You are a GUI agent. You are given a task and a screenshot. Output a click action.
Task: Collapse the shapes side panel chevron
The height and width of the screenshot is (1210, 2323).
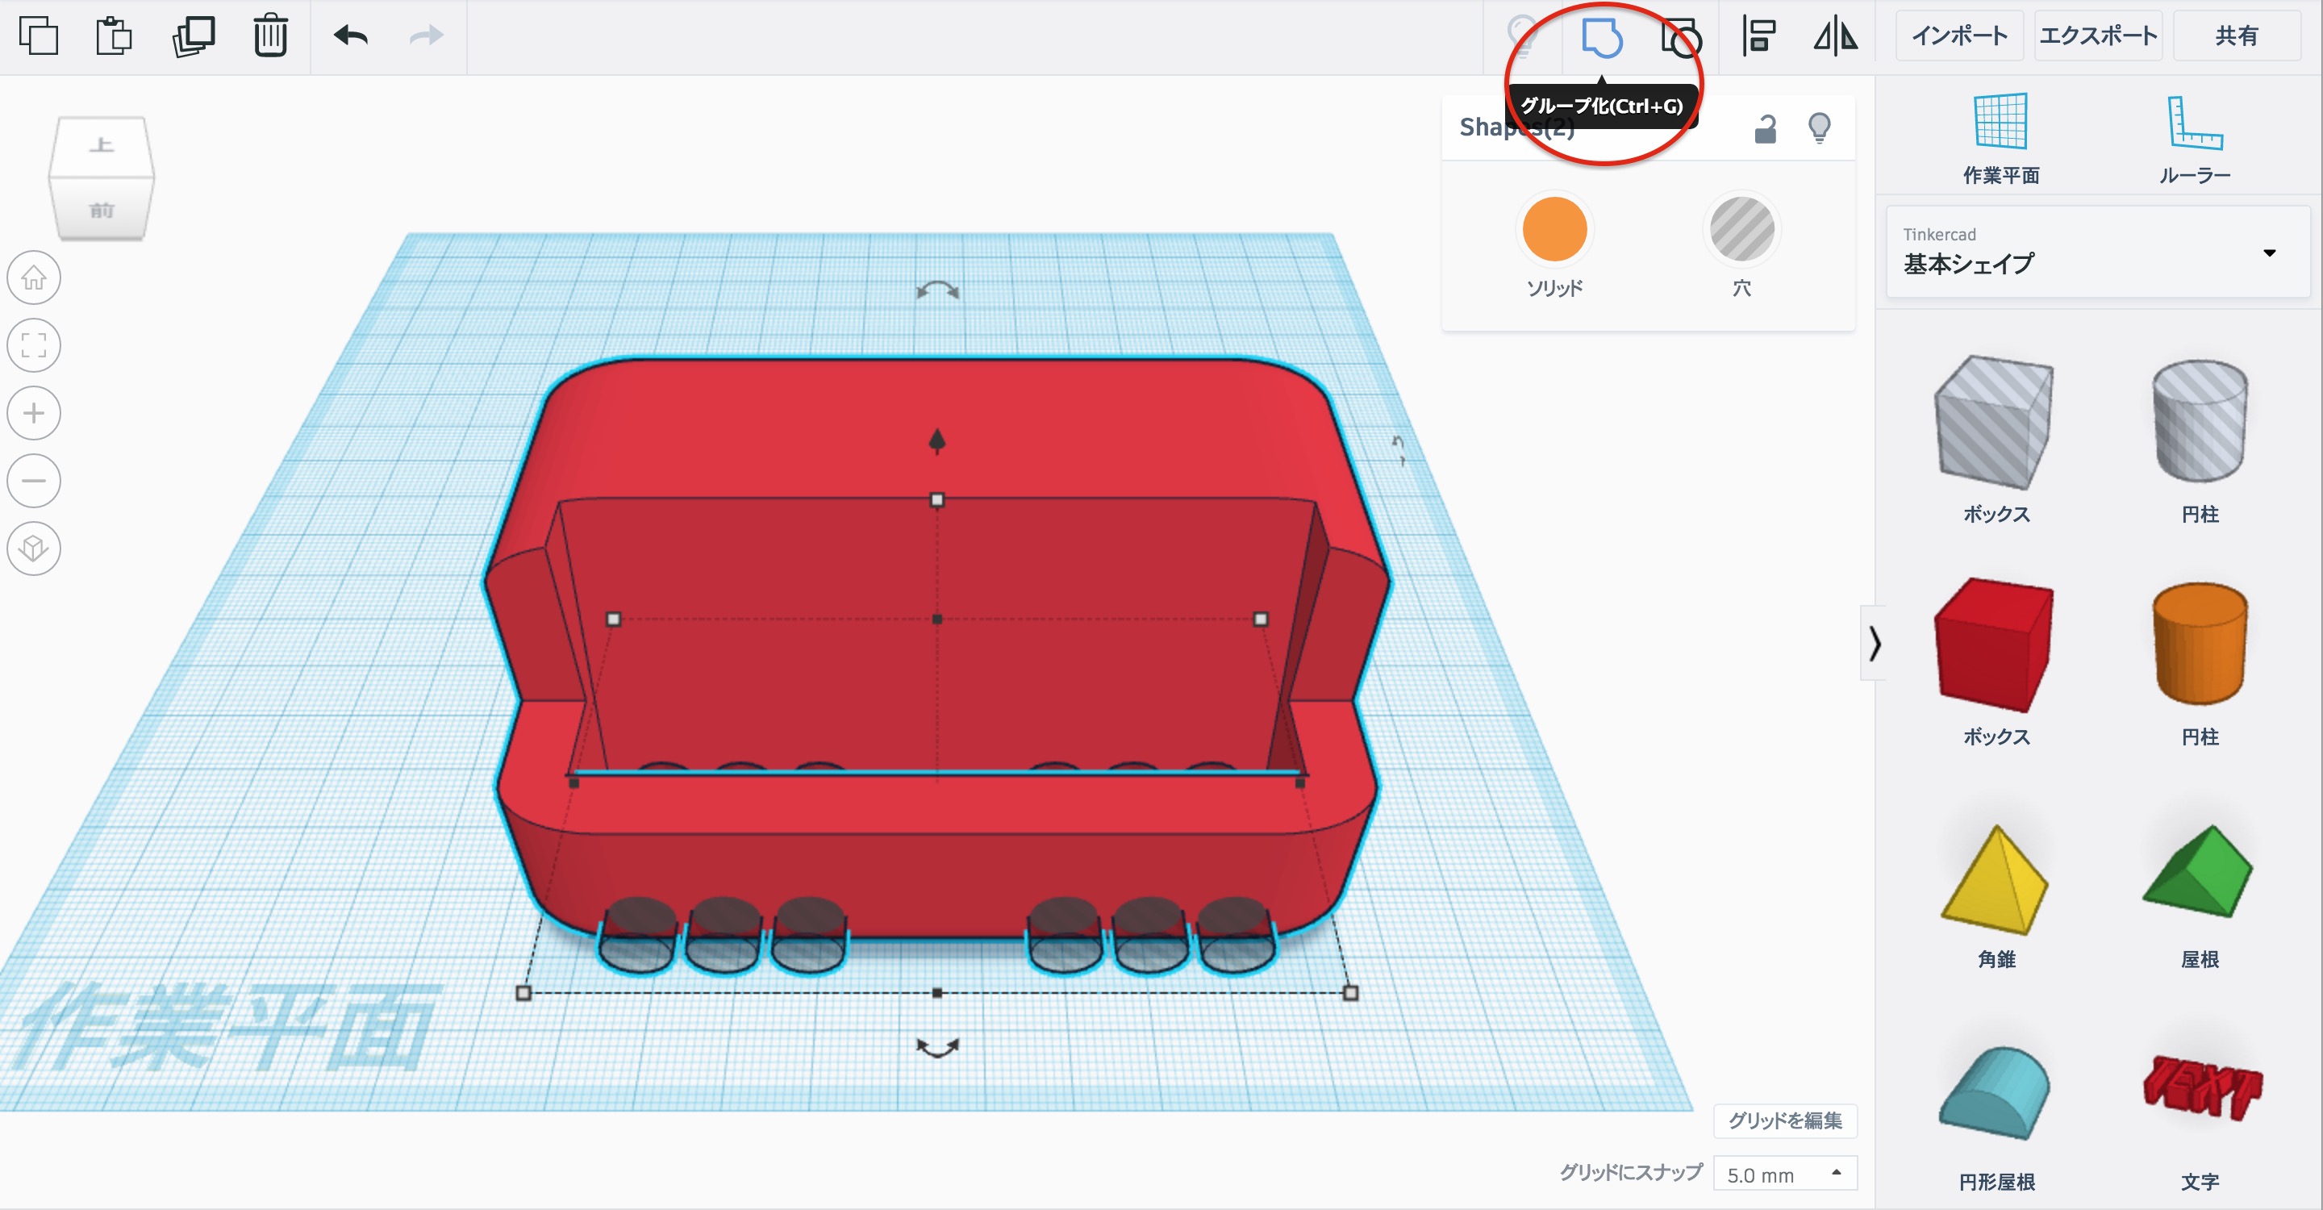(1874, 643)
